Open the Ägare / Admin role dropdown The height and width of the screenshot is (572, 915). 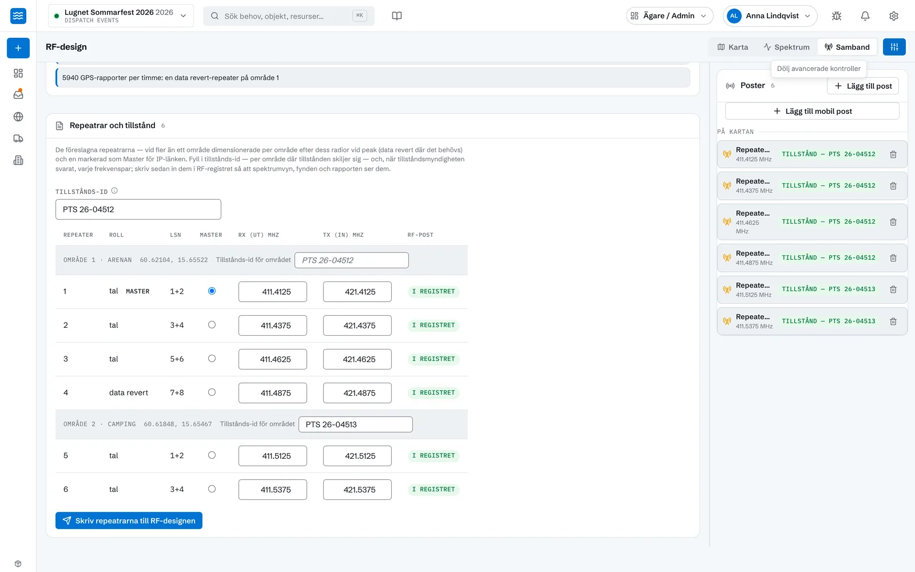click(670, 16)
